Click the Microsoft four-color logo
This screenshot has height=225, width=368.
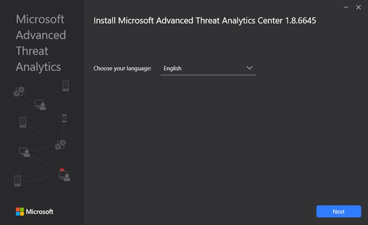tap(20, 211)
